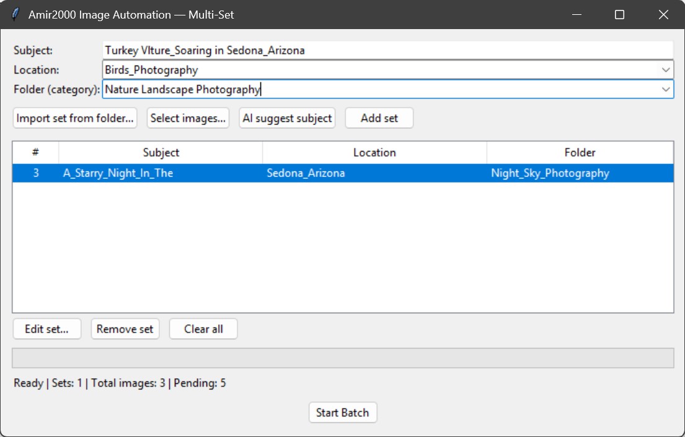This screenshot has height=437, width=685.
Task: Click the # column header in the table
Action: click(x=35, y=152)
